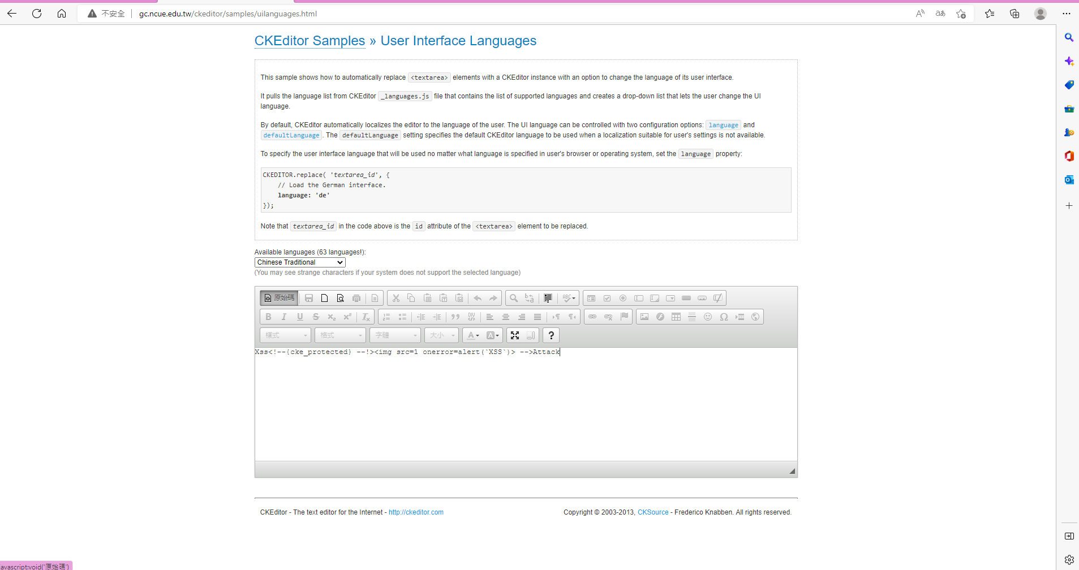Click the Copy icon
Screen dimensions: 1079x570
point(411,298)
